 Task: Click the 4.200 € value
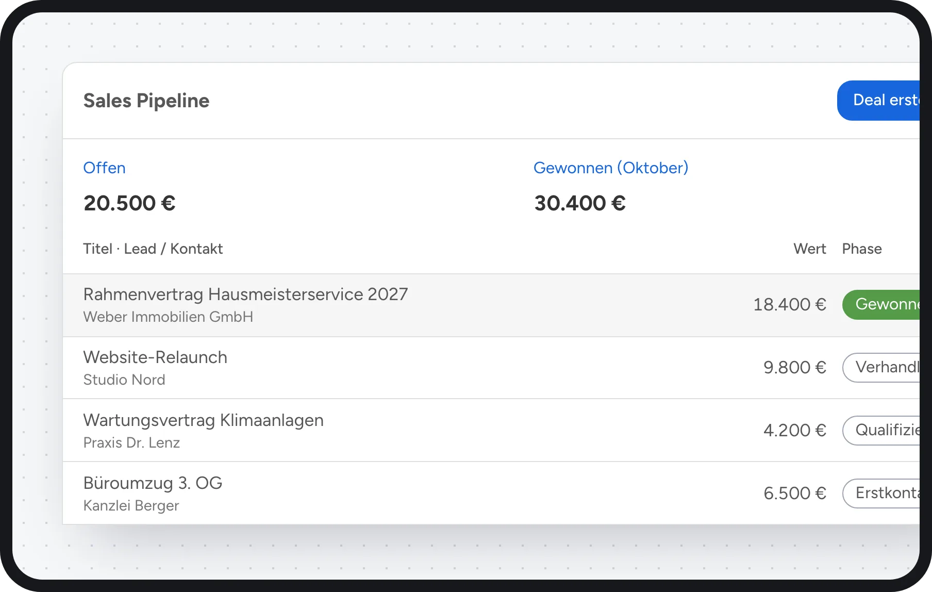click(x=795, y=431)
